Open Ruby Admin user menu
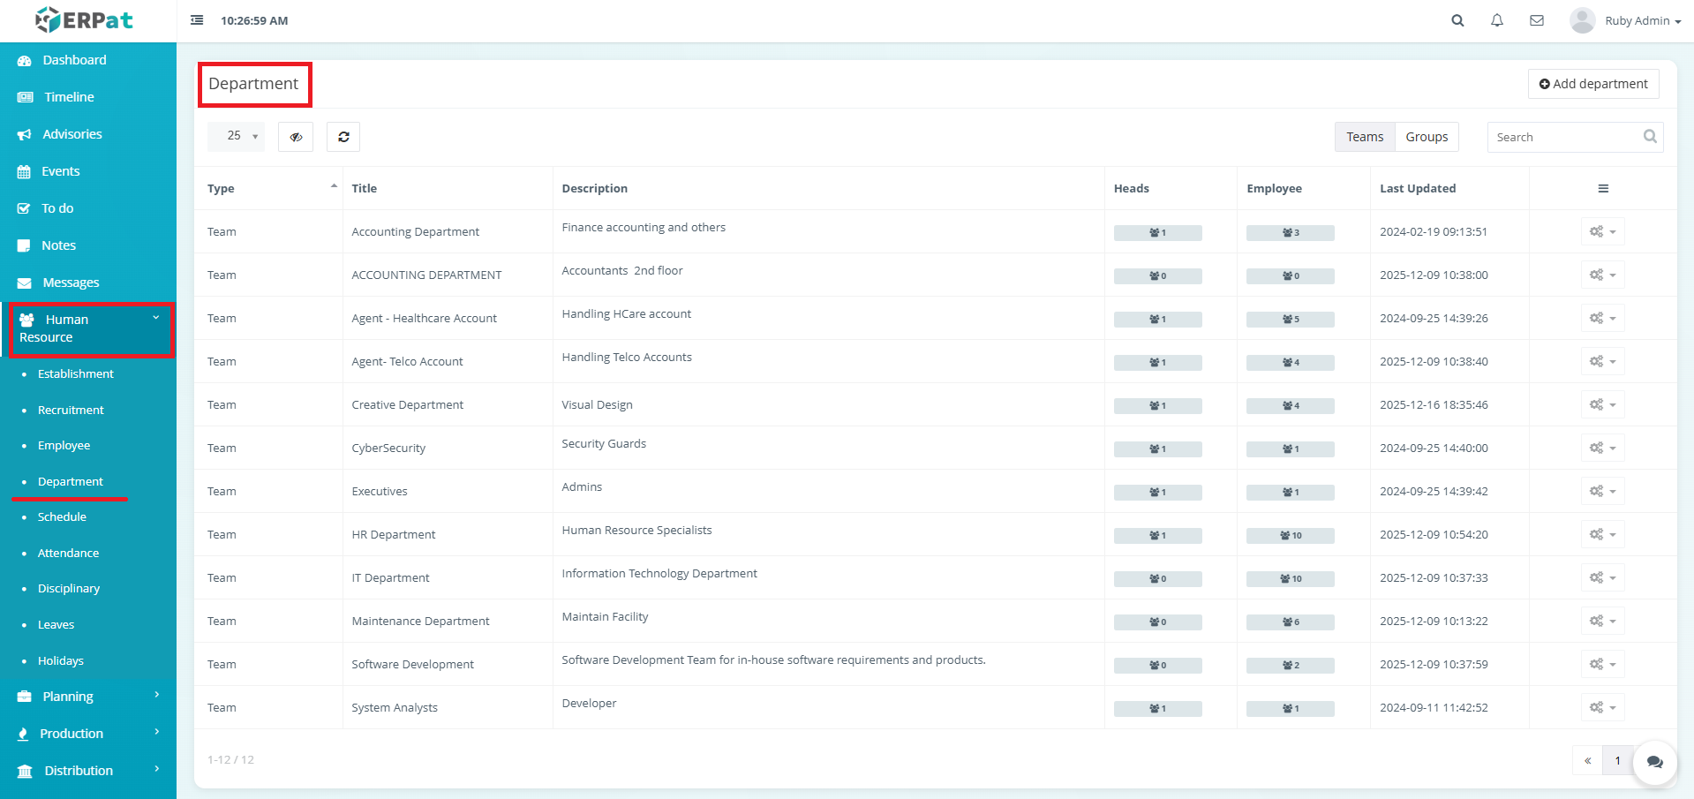This screenshot has height=799, width=1694. click(x=1625, y=20)
